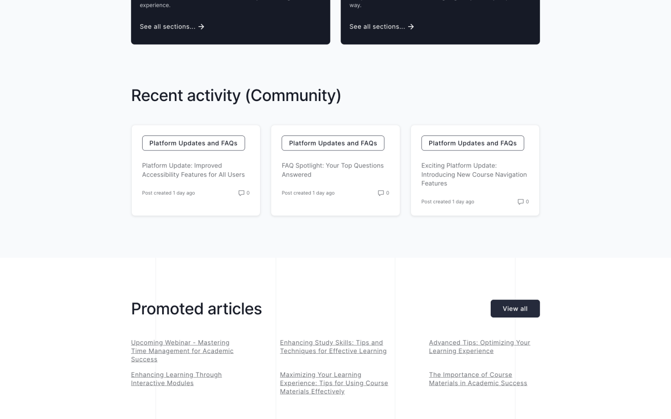Image resolution: width=671 pixels, height=419 pixels.
Task: Open left card's 'See all sections...' link
Action: tap(167, 27)
